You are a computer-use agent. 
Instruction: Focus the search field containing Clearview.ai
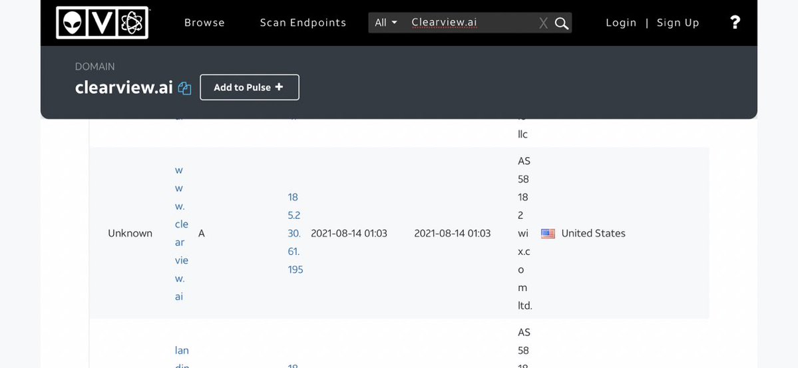click(469, 23)
